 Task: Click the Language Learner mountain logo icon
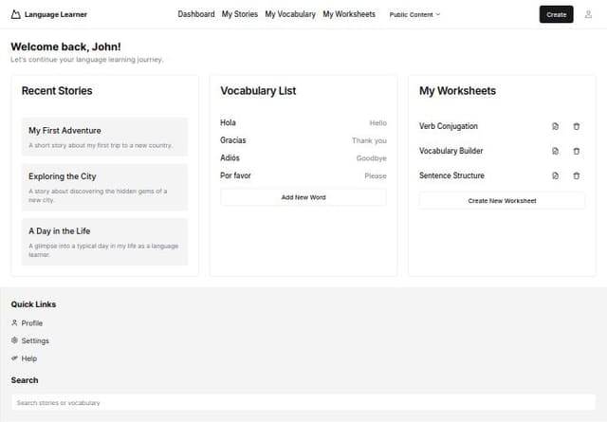(15, 14)
